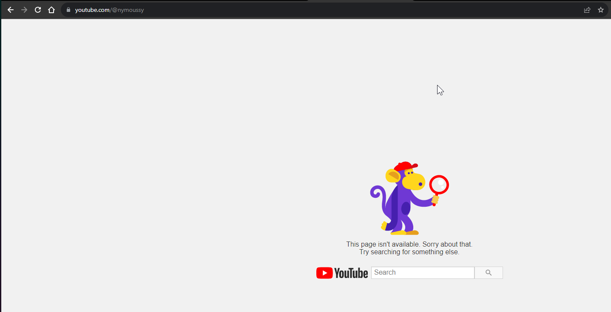View site info via the lock icon
The width and height of the screenshot is (611, 312).
(x=68, y=10)
